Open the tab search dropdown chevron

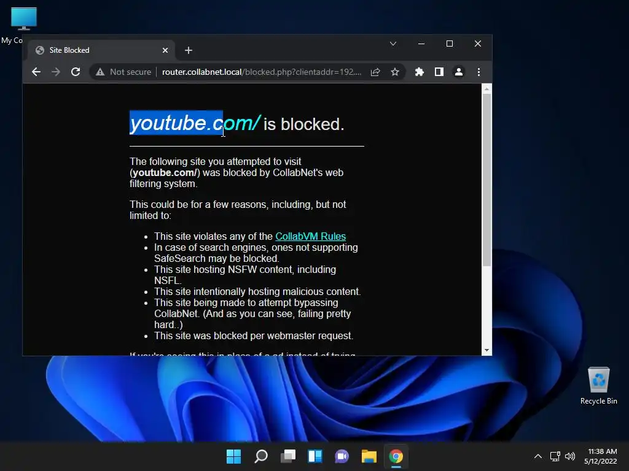coord(393,44)
